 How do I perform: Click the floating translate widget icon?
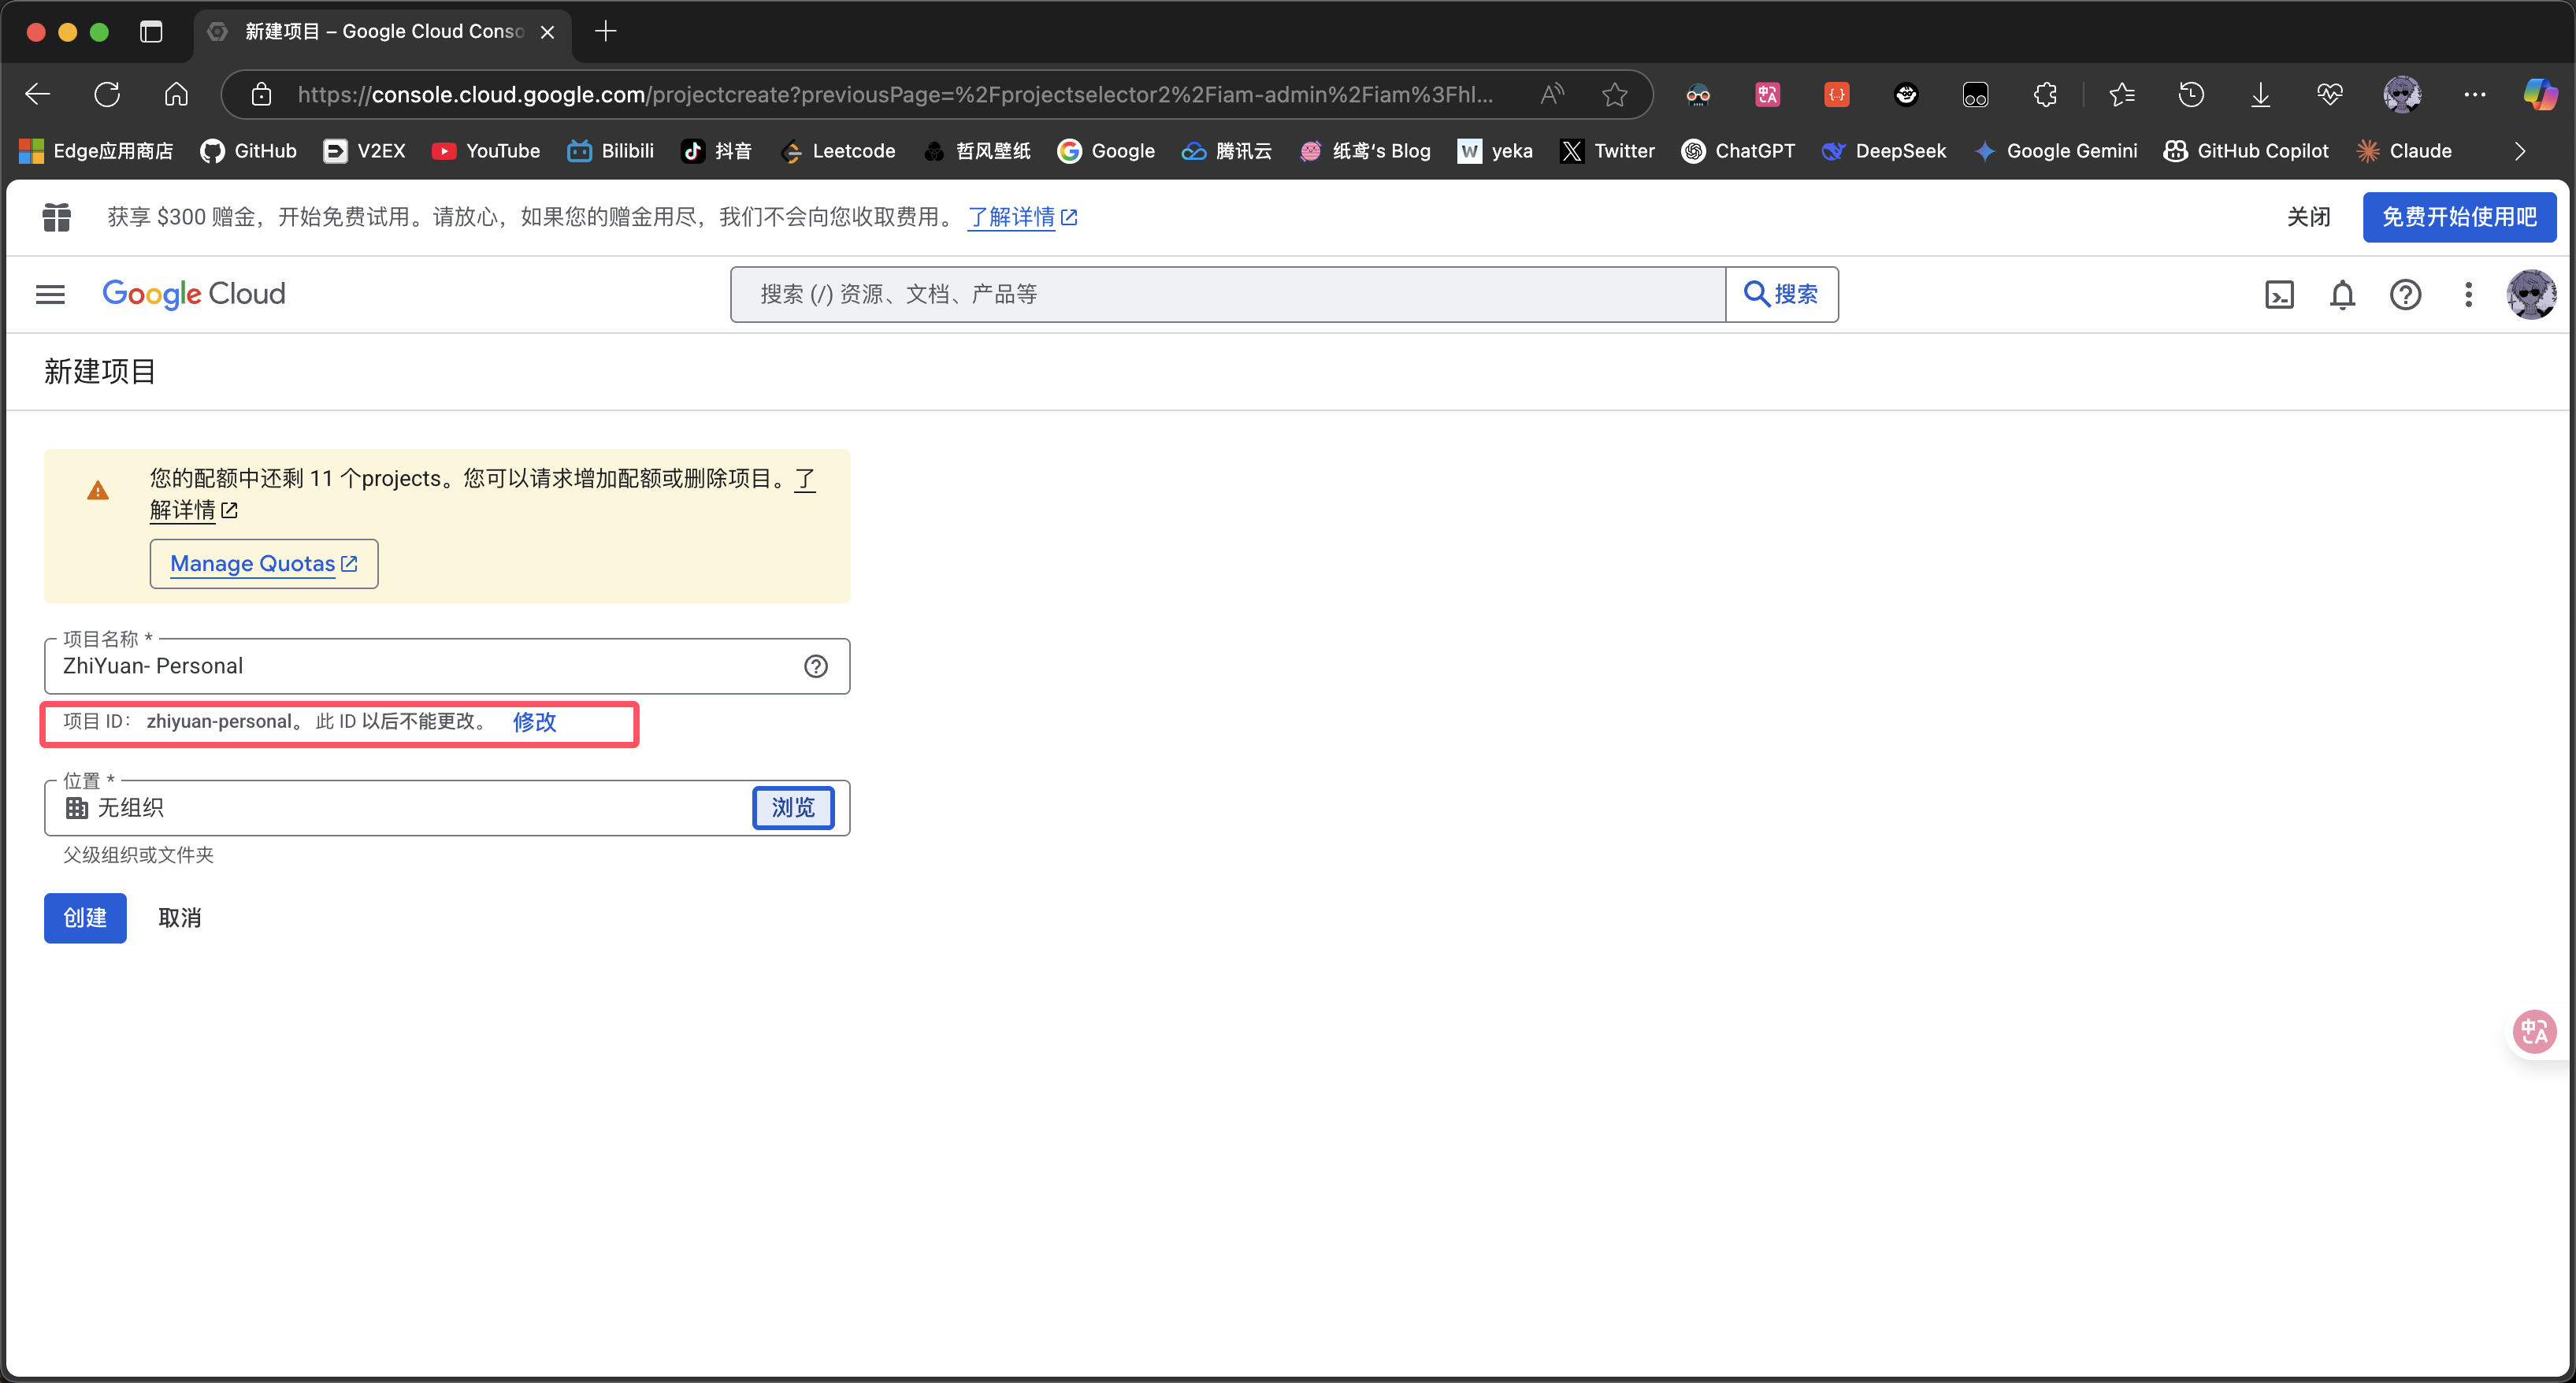tap(2534, 1031)
